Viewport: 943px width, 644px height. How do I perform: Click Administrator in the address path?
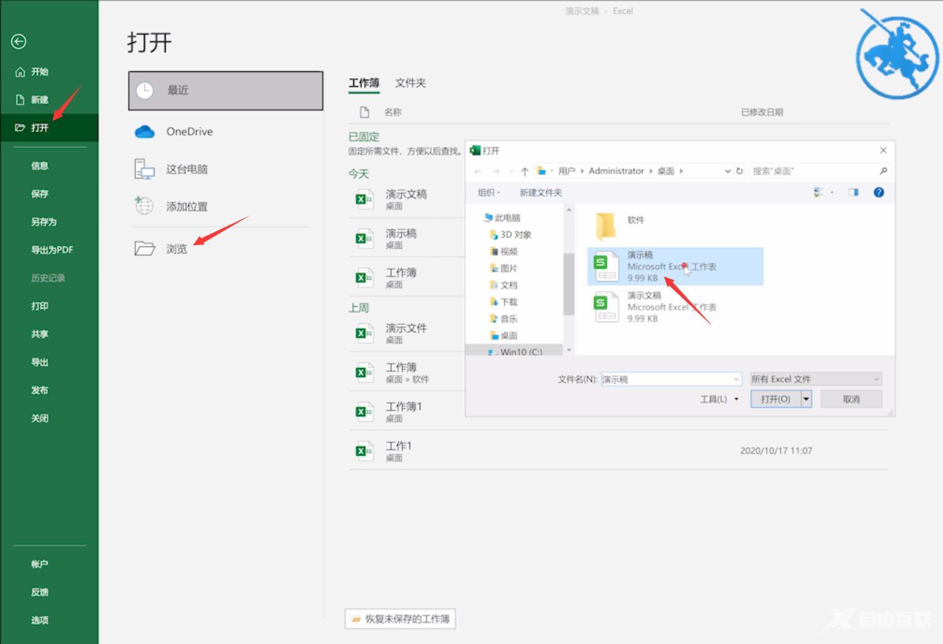(x=616, y=171)
